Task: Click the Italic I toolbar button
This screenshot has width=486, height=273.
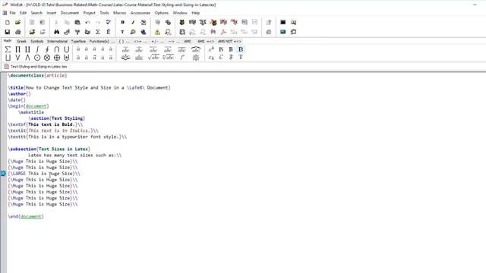Action: click(x=133, y=22)
